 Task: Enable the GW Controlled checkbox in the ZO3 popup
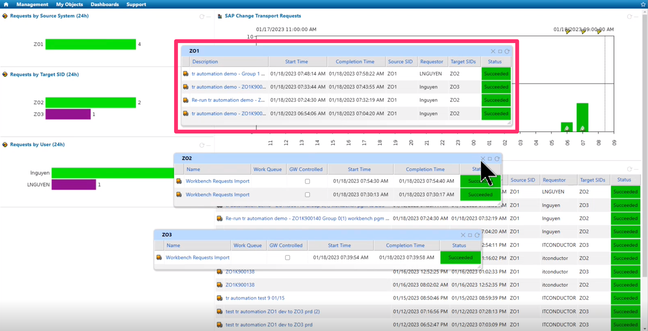(x=287, y=258)
